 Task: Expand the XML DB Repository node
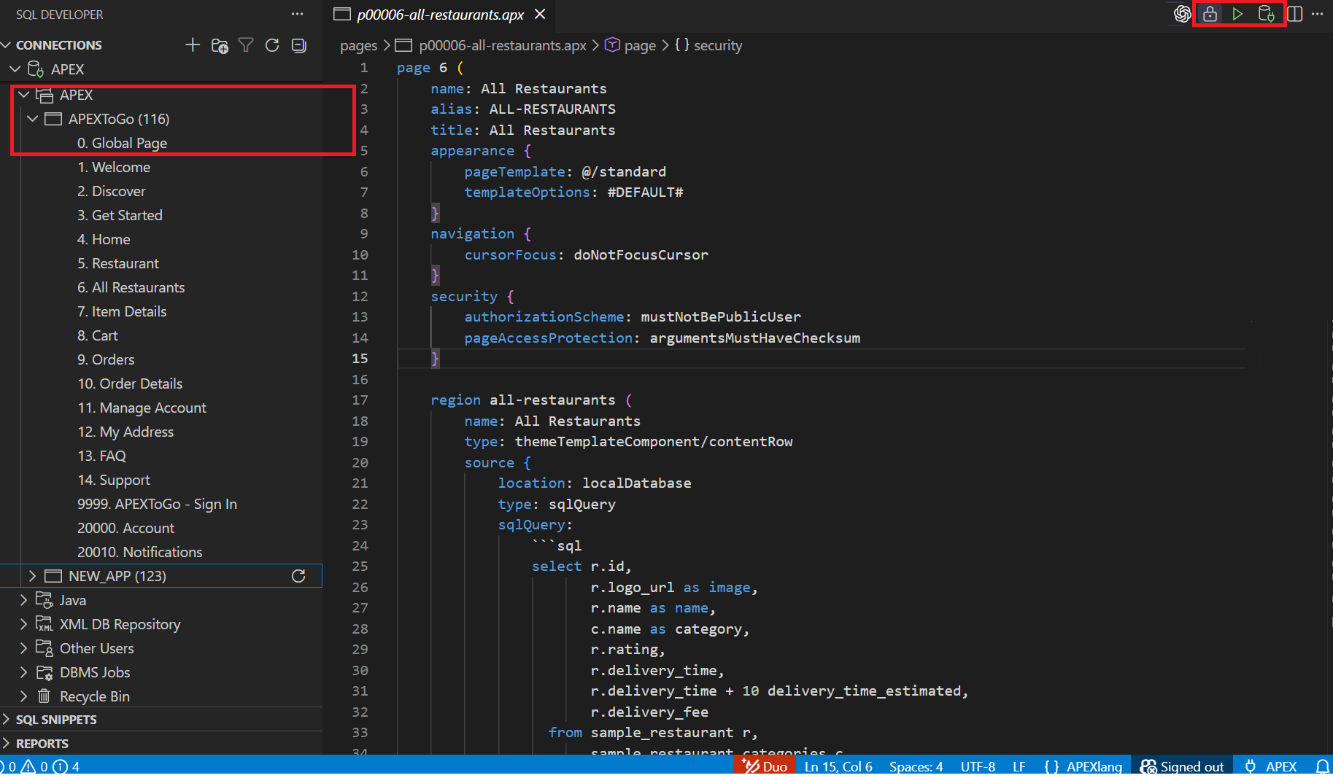click(x=23, y=624)
